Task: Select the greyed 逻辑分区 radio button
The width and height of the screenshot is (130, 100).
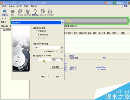Action: 37,38
